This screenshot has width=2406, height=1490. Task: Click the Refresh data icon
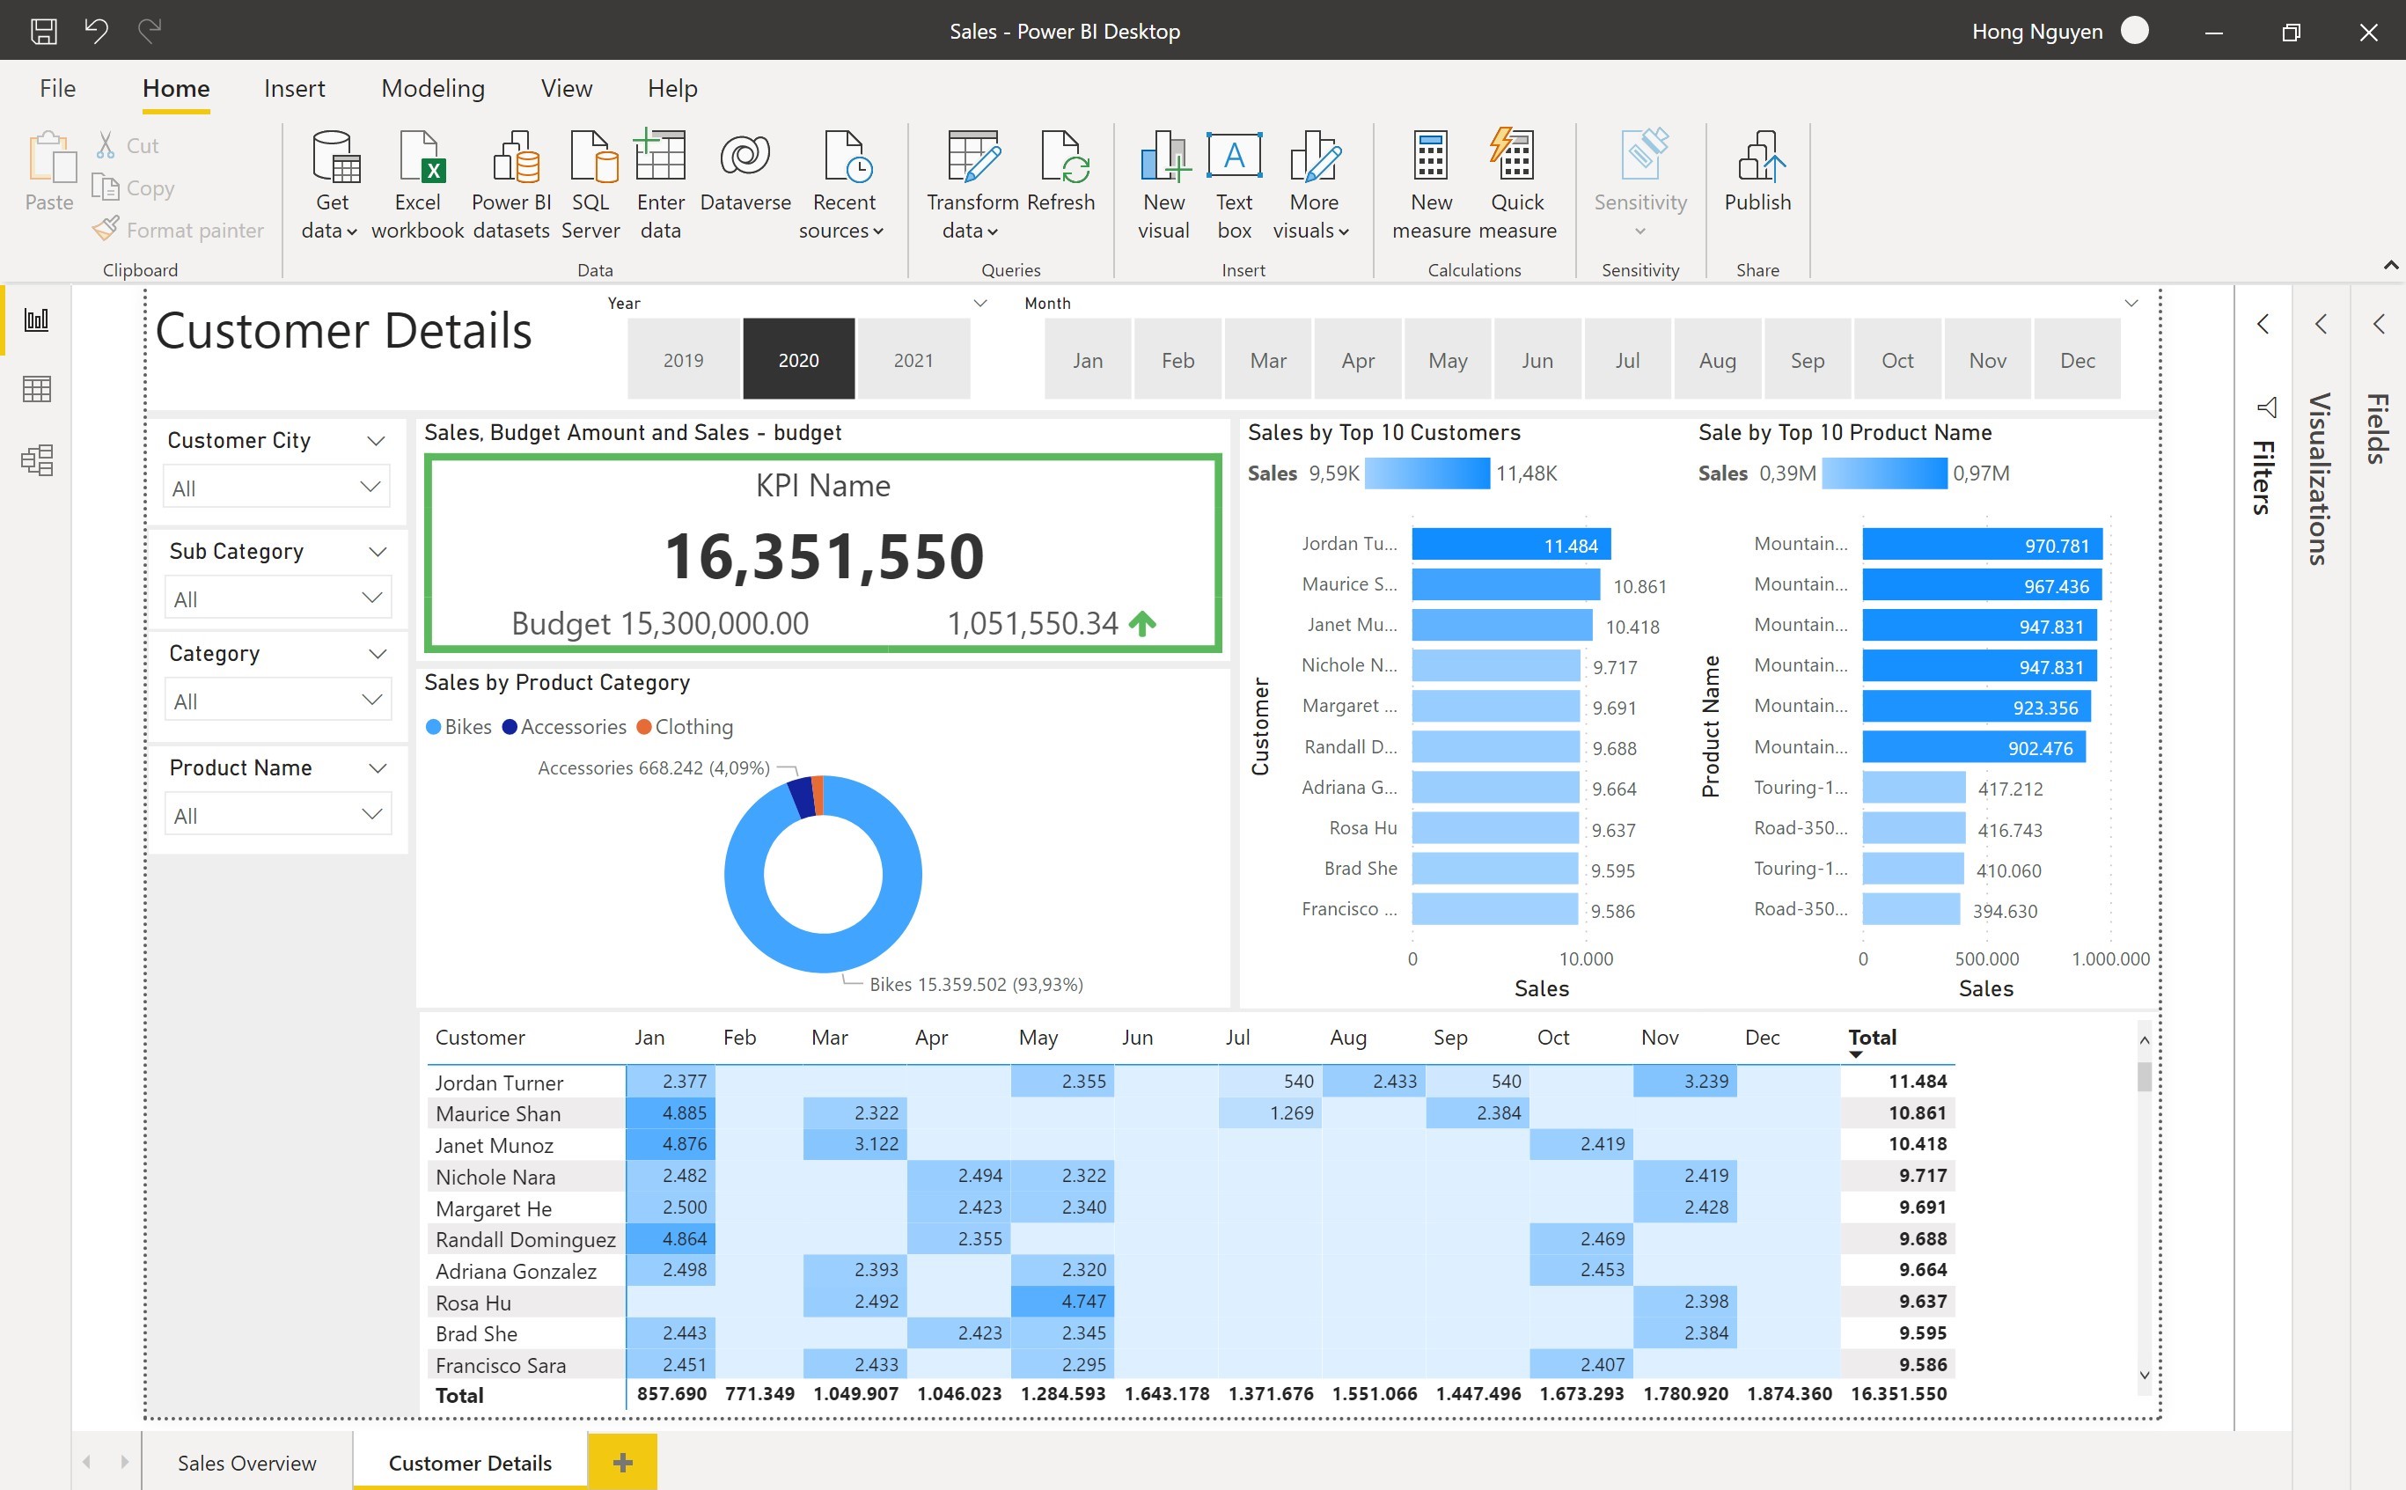pyautogui.click(x=1060, y=158)
